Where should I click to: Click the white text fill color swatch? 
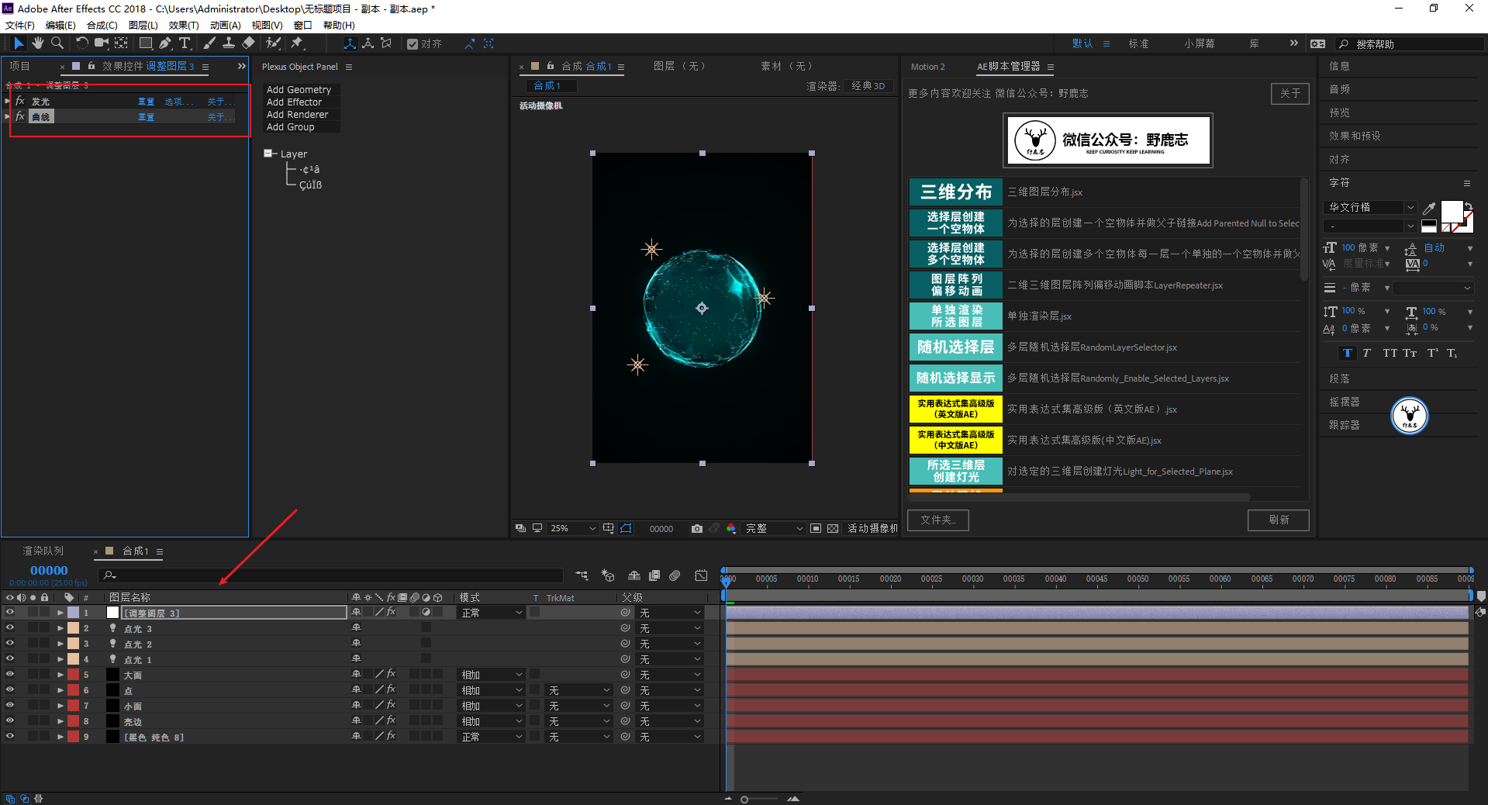[1451, 211]
